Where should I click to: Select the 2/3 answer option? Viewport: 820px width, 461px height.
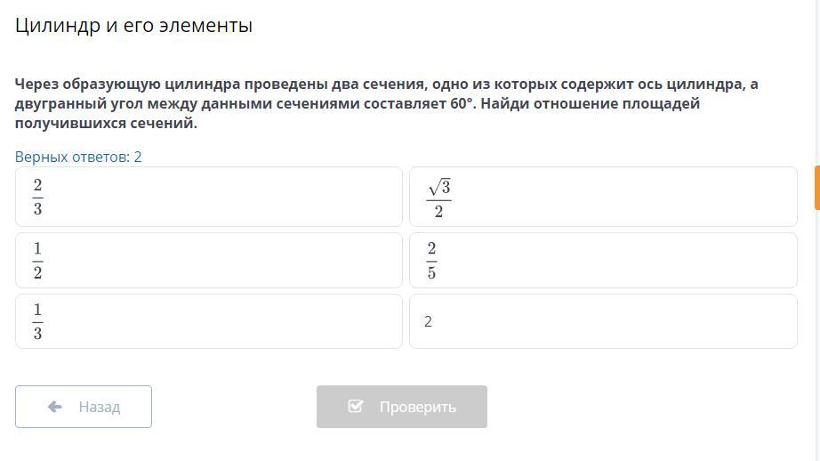tap(208, 197)
